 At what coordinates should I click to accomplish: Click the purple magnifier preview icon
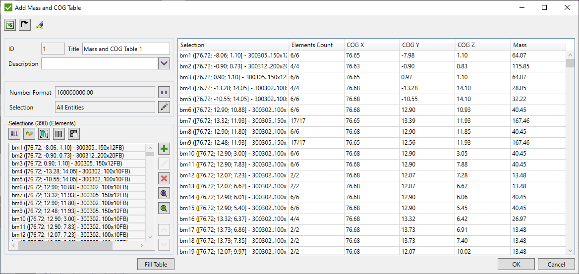(164, 193)
